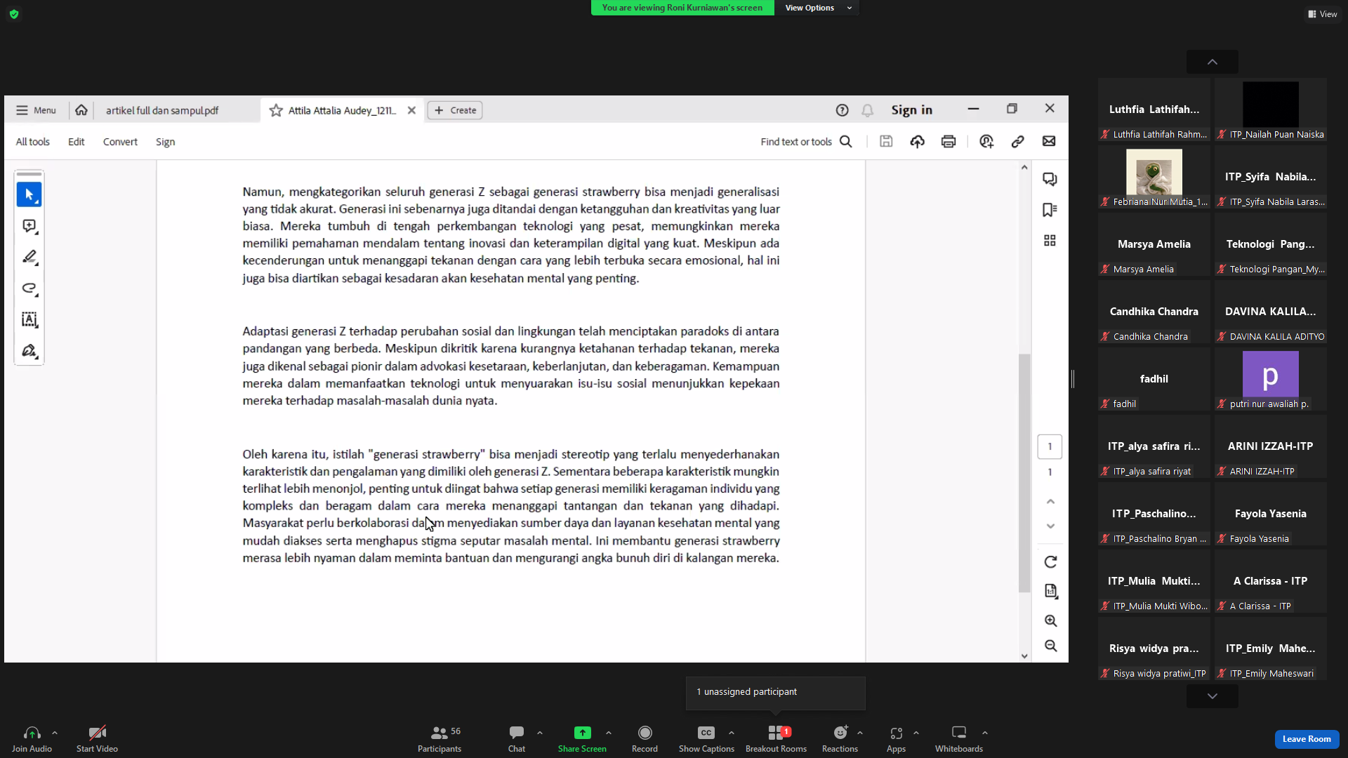This screenshot has height=758, width=1348.
Task: Pick the freehand draw lasso tool
Action: coord(29,288)
